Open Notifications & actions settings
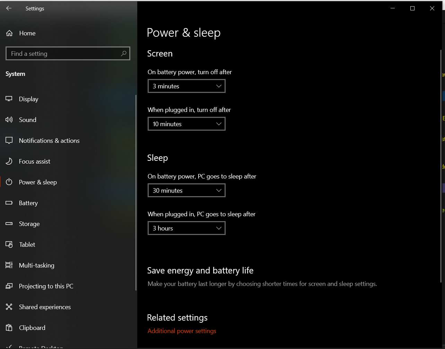 pyautogui.click(x=8, y=140)
